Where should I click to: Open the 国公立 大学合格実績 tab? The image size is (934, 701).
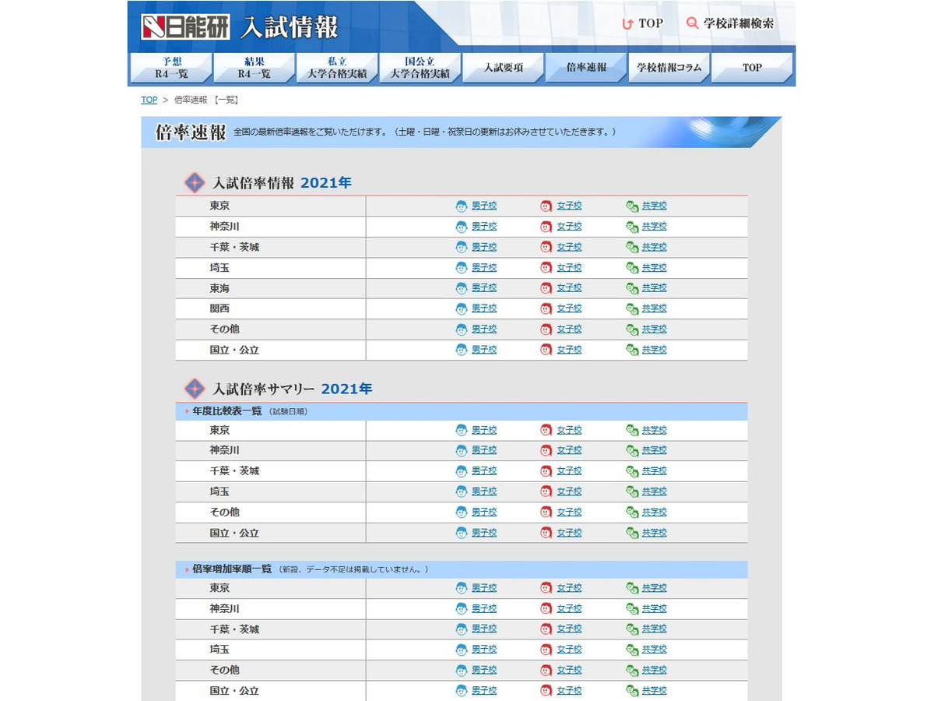[x=420, y=68]
